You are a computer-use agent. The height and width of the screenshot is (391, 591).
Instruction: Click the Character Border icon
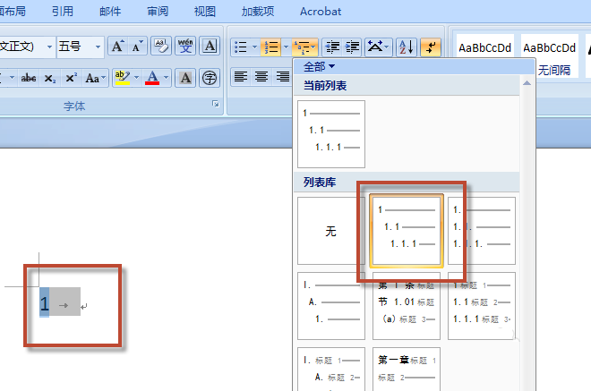(x=210, y=47)
